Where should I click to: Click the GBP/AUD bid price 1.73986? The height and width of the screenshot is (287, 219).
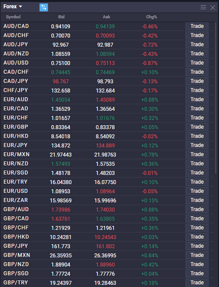pyautogui.click(x=61, y=209)
